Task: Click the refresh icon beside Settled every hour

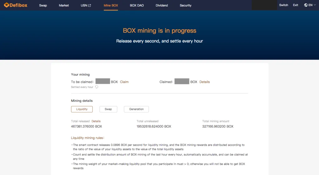Action: tap(97, 87)
